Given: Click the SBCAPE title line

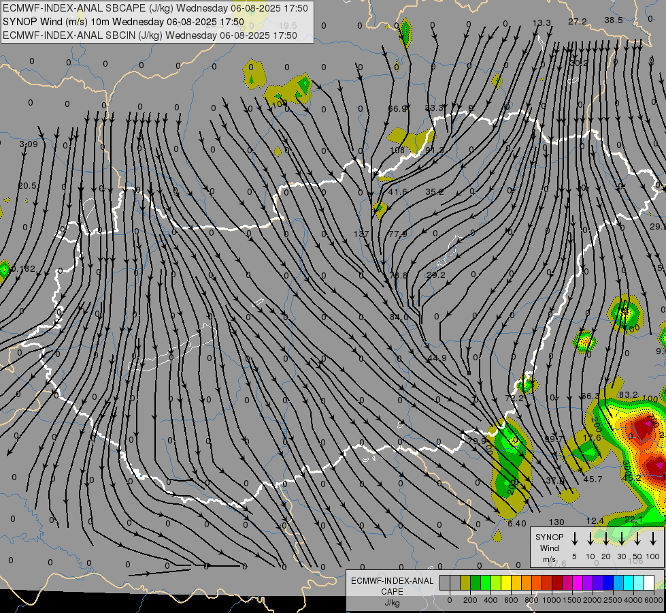Looking at the screenshot, I should (x=156, y=8).
